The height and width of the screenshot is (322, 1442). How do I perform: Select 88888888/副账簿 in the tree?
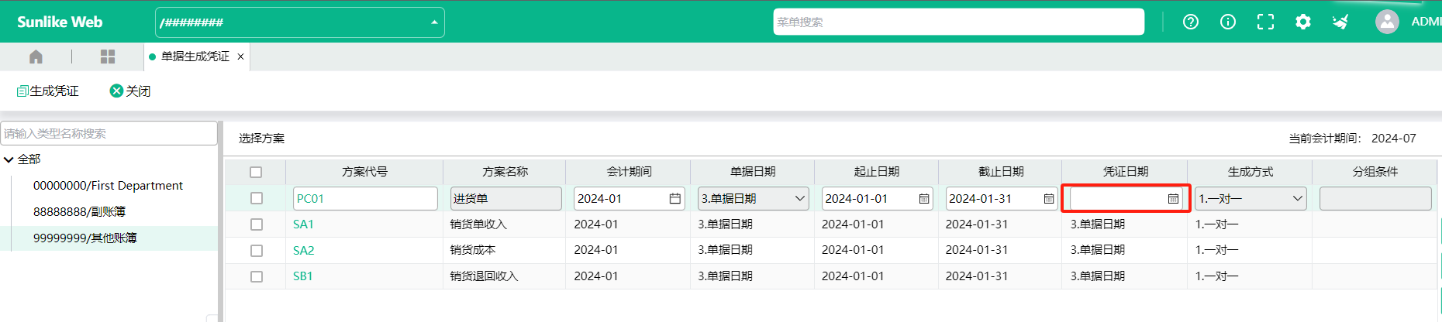[79, 211]
